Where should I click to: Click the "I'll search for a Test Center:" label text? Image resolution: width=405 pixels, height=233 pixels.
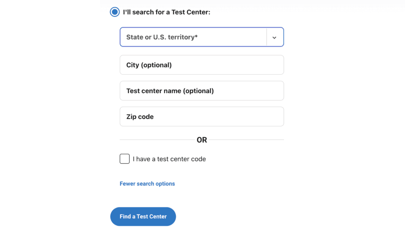point(167,12)
